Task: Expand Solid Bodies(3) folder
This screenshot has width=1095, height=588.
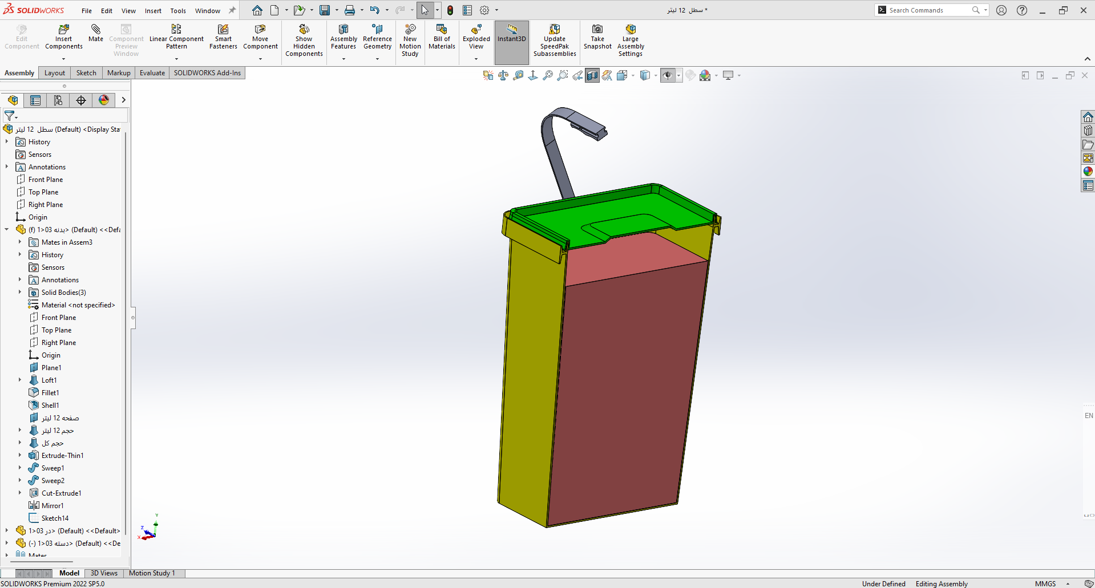Action: [20, 292]
